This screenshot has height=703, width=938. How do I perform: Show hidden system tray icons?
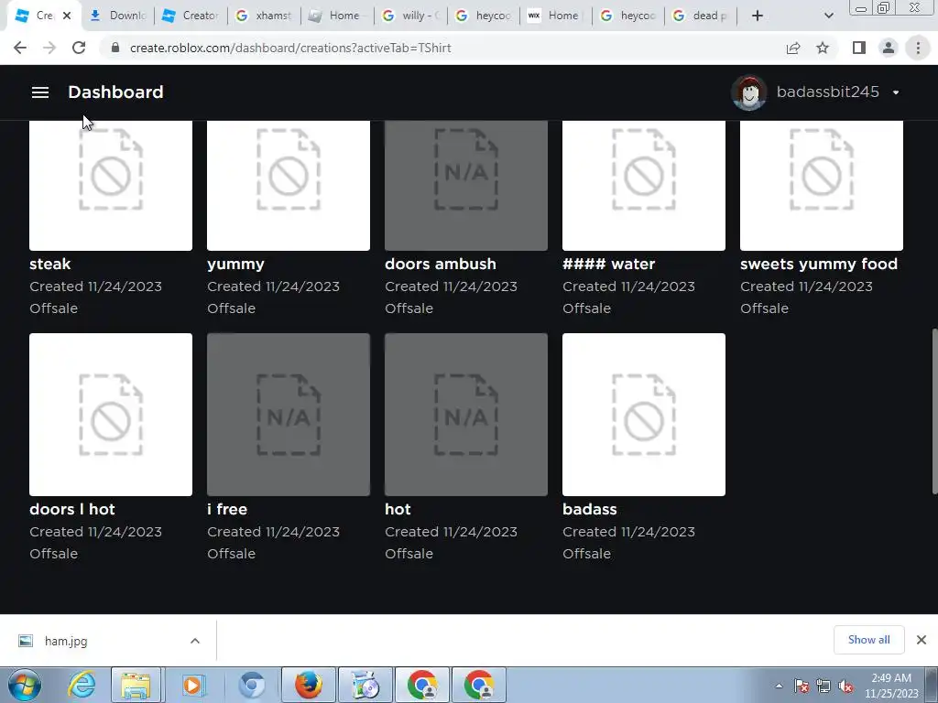[779, 686]
